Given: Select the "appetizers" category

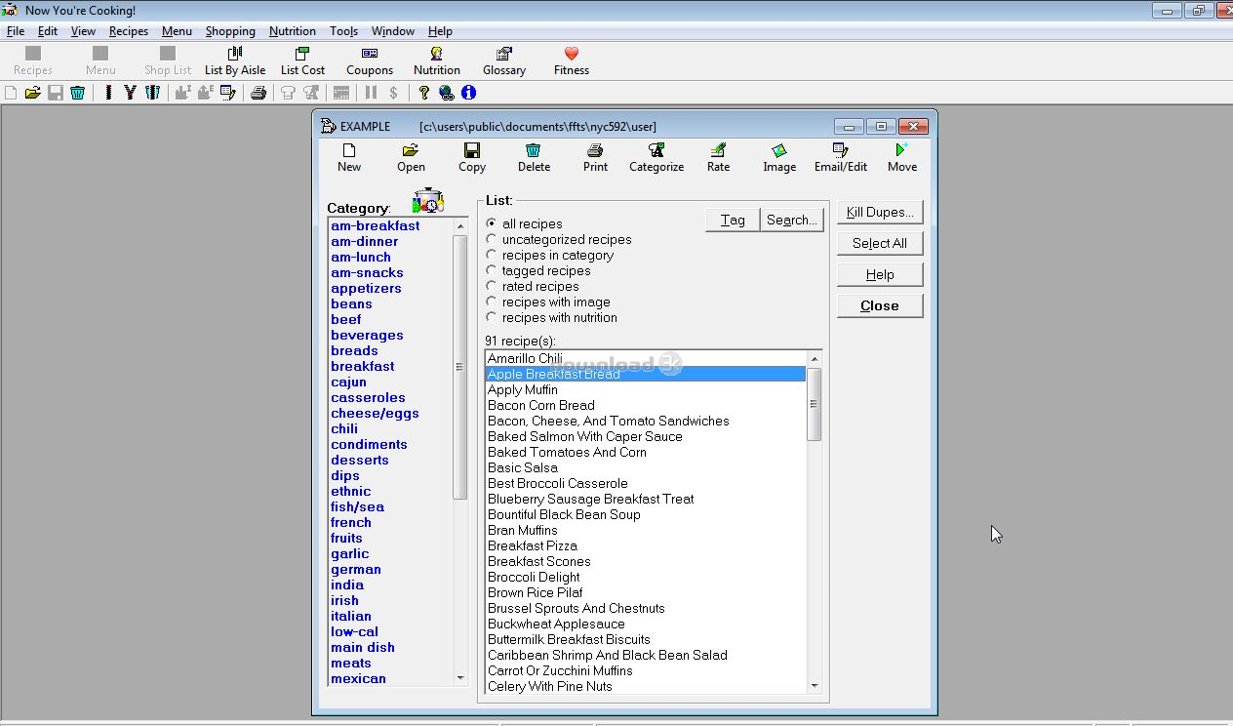Looking at the screenshot, I should coord(366,288).
